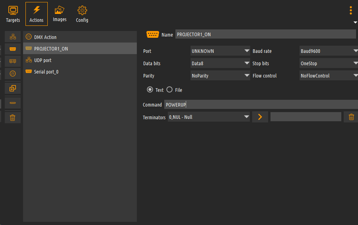358x225 pixels.
Task: Duplicate the selected action
Action: pyautogui.click(x=13, y=88)
